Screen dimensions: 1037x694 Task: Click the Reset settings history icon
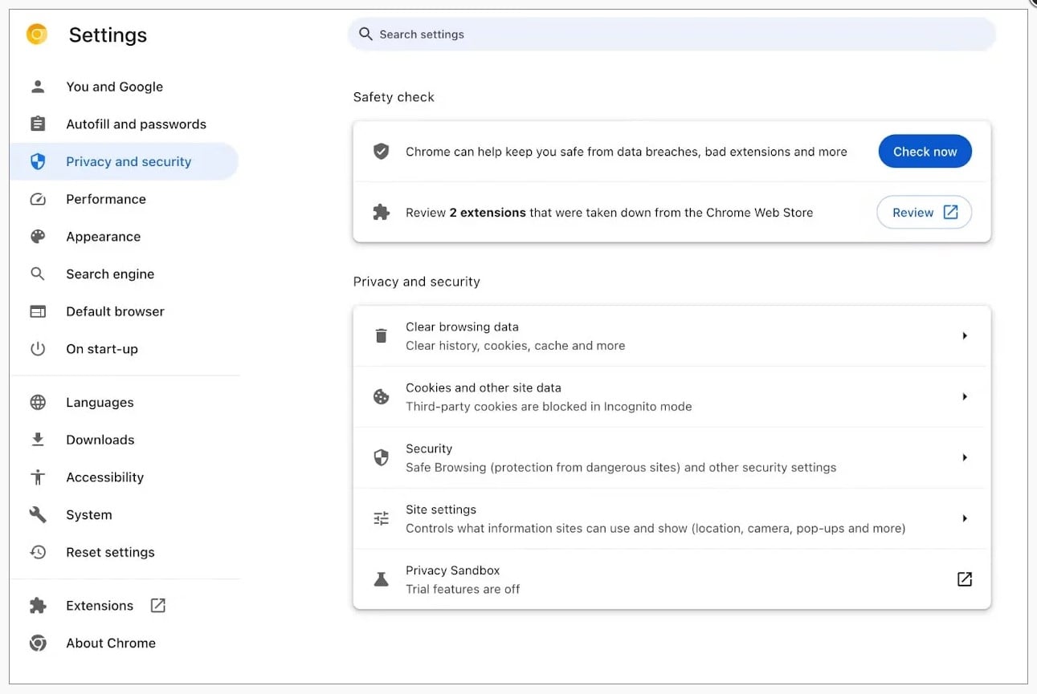pyautogui.click(x=38, y=552)
